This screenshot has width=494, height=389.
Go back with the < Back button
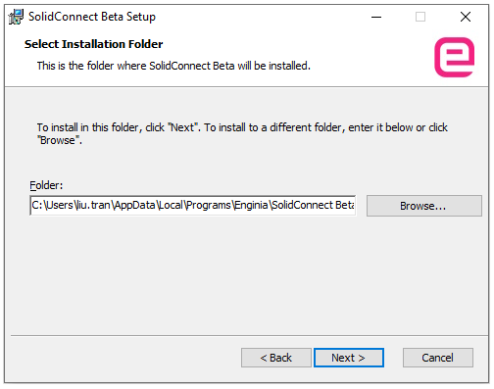[x=276, y=358]
